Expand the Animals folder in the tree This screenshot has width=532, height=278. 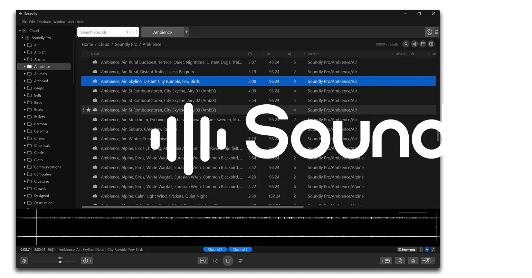pos(25,74)
